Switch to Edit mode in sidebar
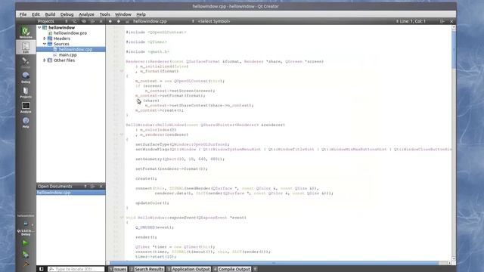The height and width of the screenshot is (272, 484). click(x=26, y=47)
